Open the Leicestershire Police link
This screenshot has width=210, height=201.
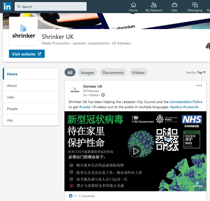coord(186,102)
